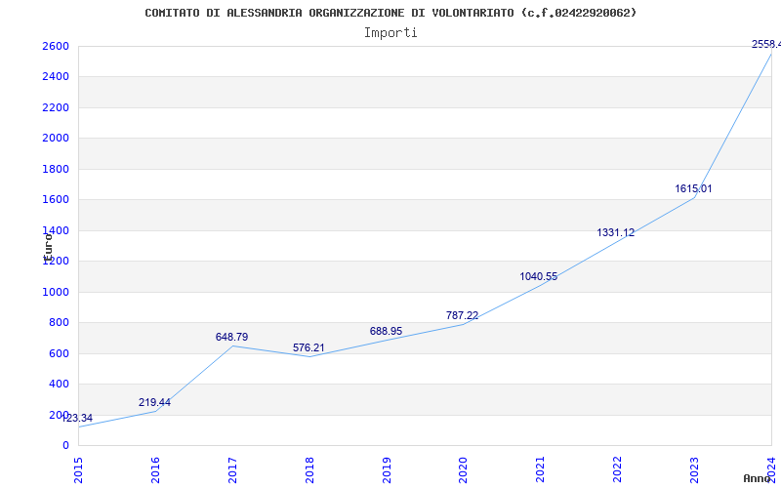This screenshot has width=781, height=488.
Task: Select the 648.79 data label
Action: point(231,337)
